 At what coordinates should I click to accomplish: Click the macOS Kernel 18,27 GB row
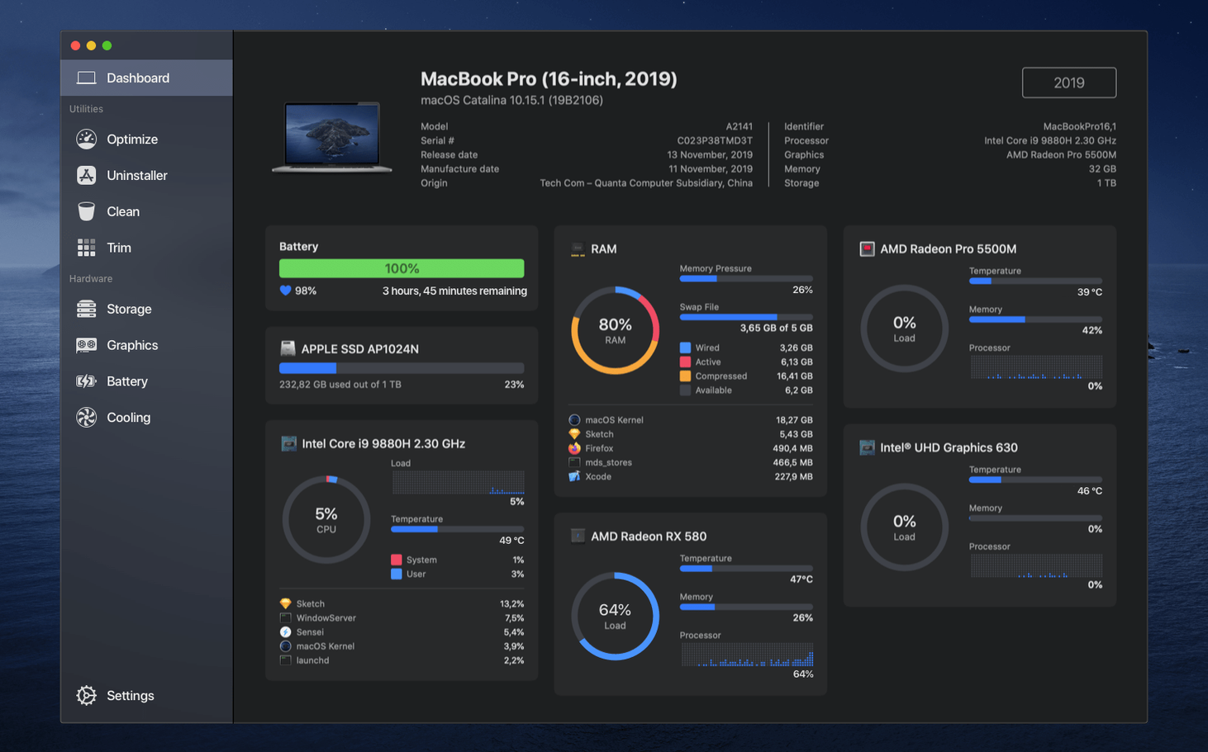[x=691, y=420]
